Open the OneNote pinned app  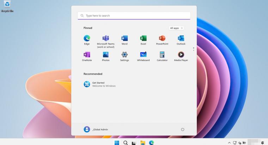click(87, 56)
